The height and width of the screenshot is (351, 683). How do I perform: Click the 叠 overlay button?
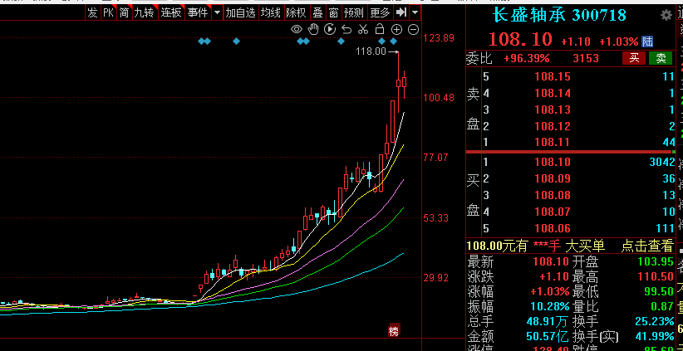click(318, 12)
